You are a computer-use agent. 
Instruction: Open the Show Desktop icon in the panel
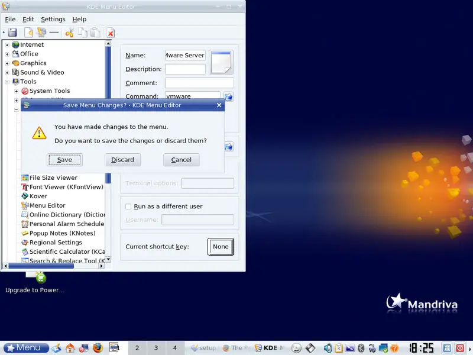point(56,348)
